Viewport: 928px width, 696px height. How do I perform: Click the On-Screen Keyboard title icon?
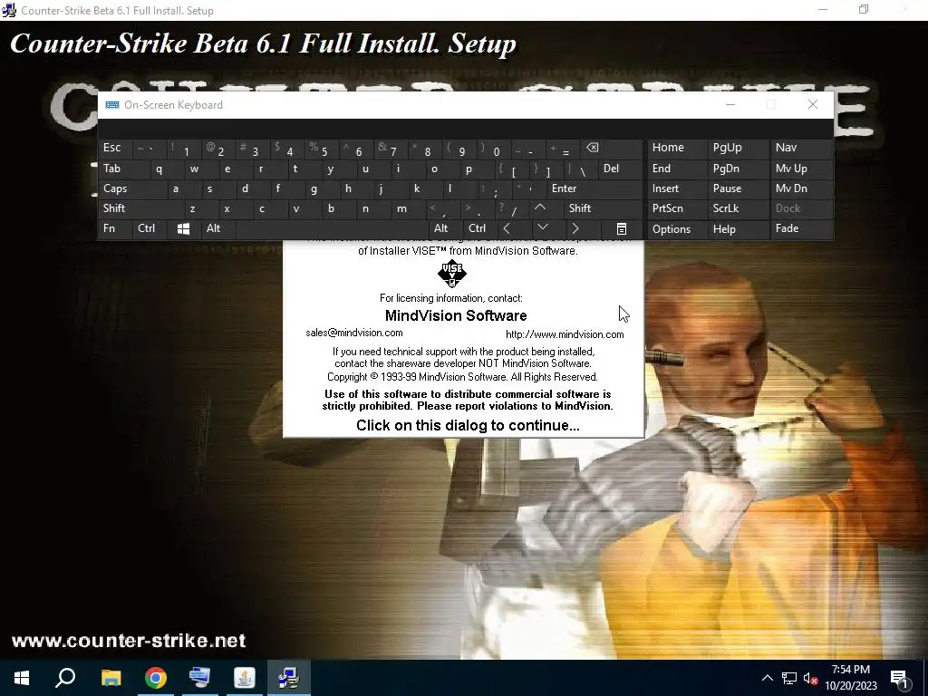tap(112, 105)
